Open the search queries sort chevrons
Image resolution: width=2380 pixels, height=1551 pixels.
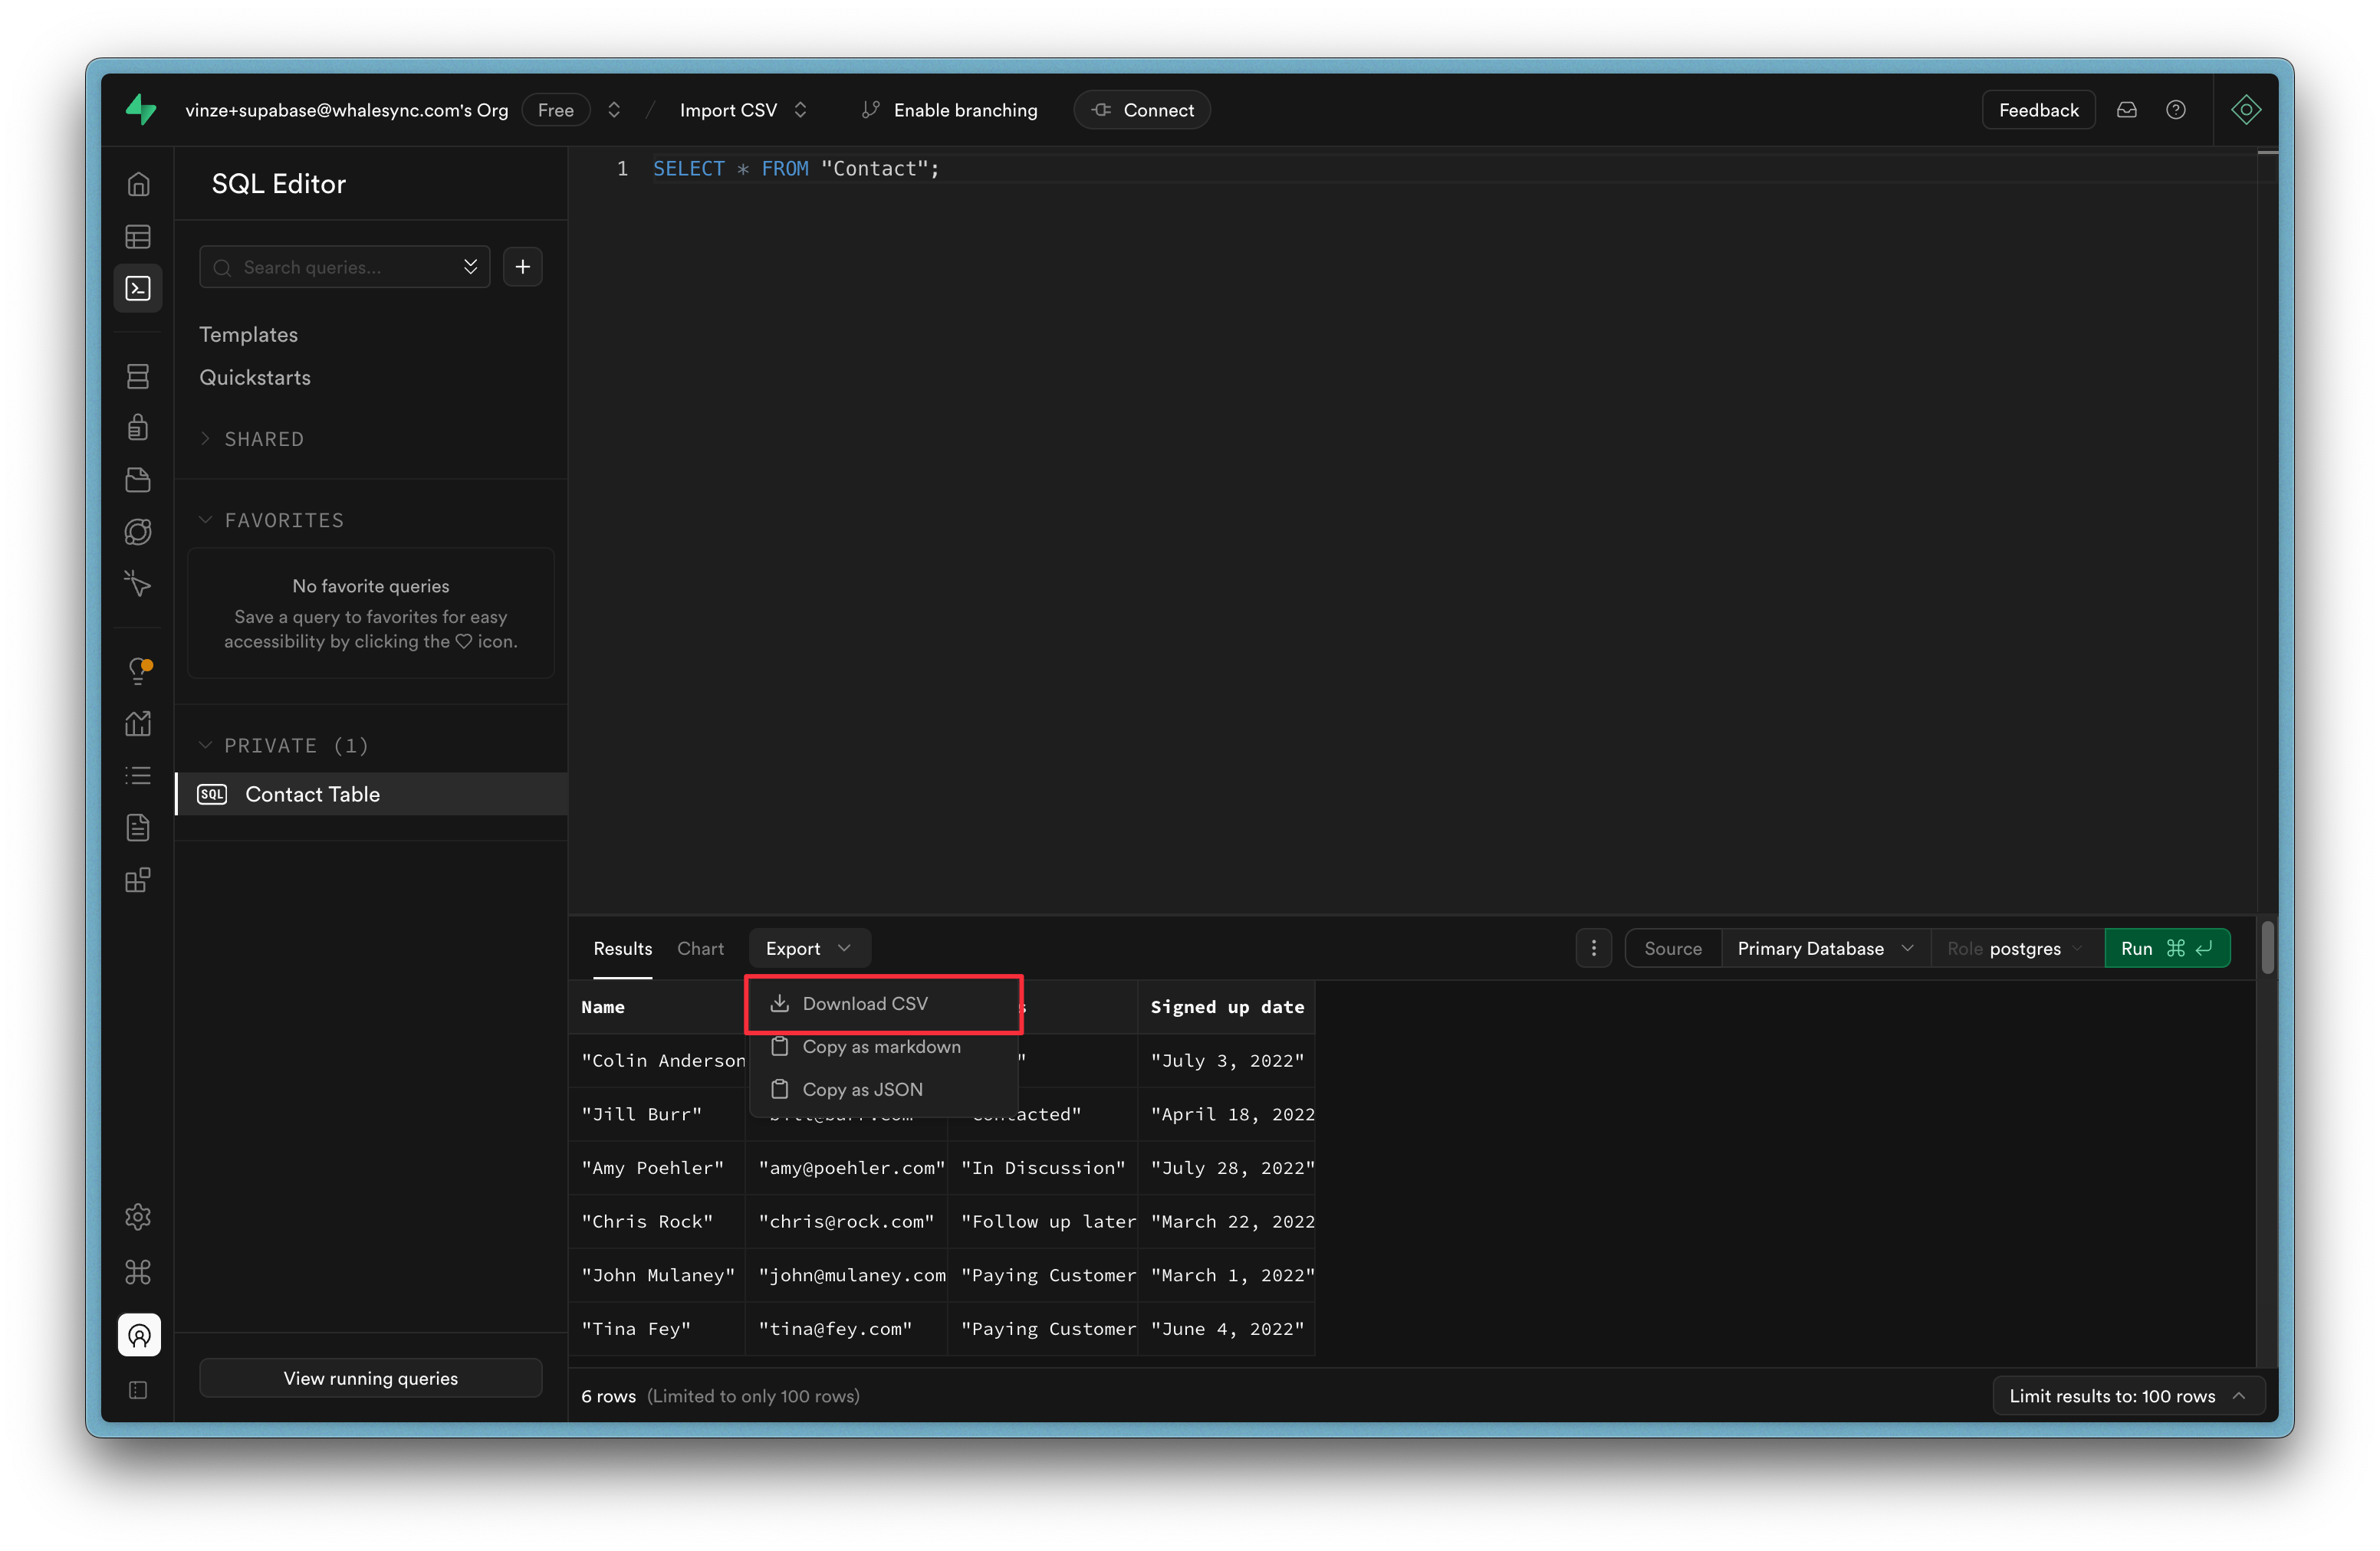click(471, 267)
